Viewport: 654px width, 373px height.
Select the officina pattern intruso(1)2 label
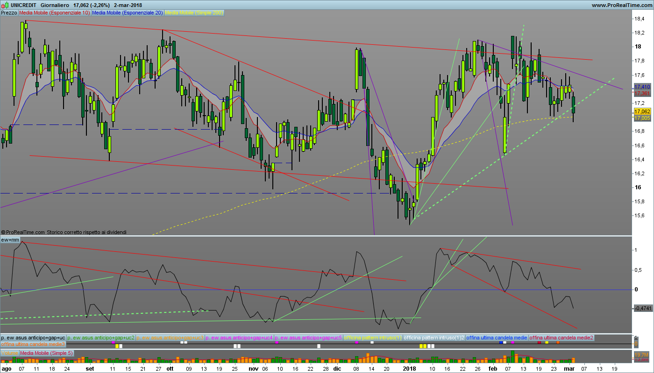[434, 337]
